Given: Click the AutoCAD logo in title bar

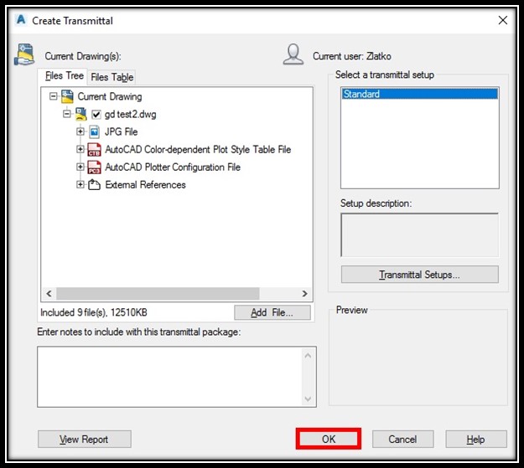Looking at the screenshot, I should pos(21,20).
